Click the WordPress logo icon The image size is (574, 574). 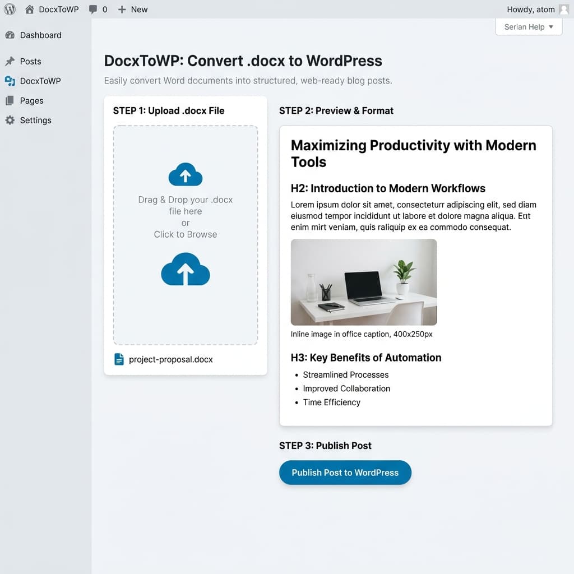[9, 9]
